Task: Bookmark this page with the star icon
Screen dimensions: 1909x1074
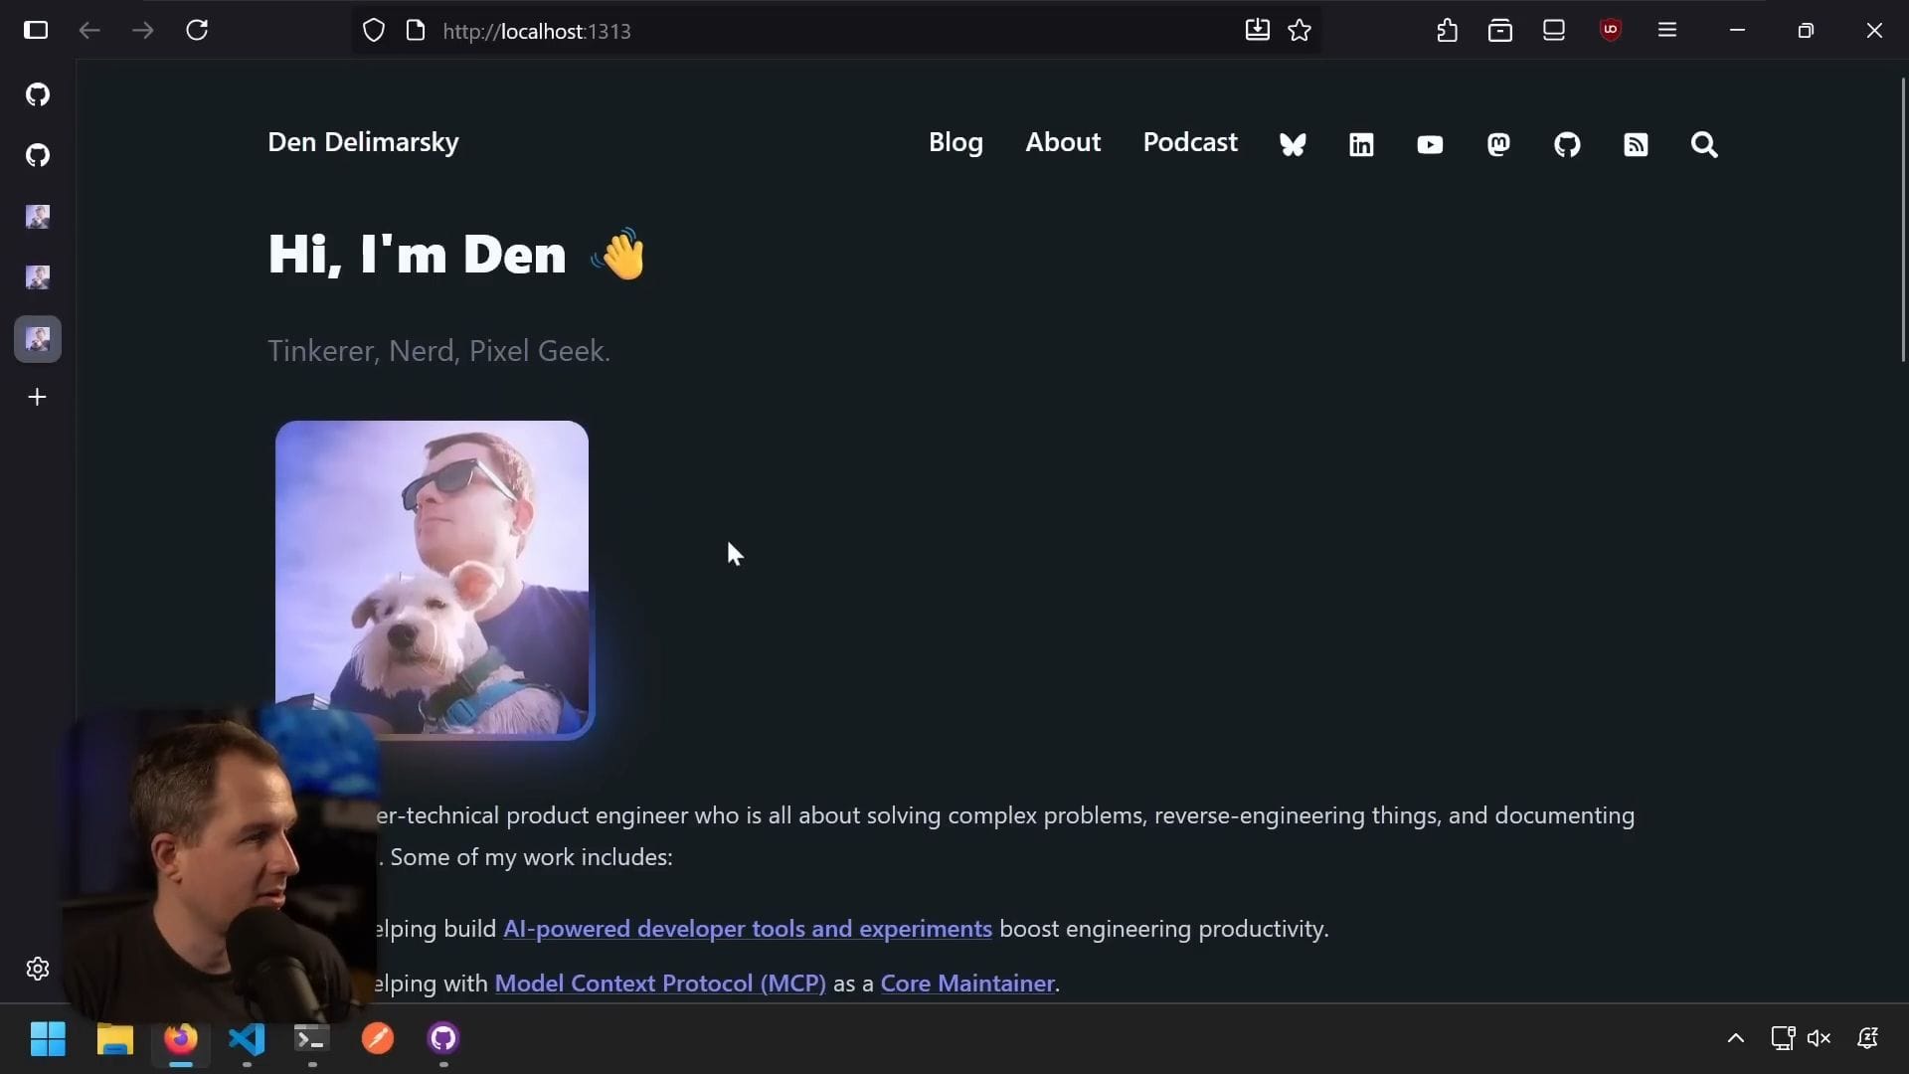Action: (x=1300, y=31)
